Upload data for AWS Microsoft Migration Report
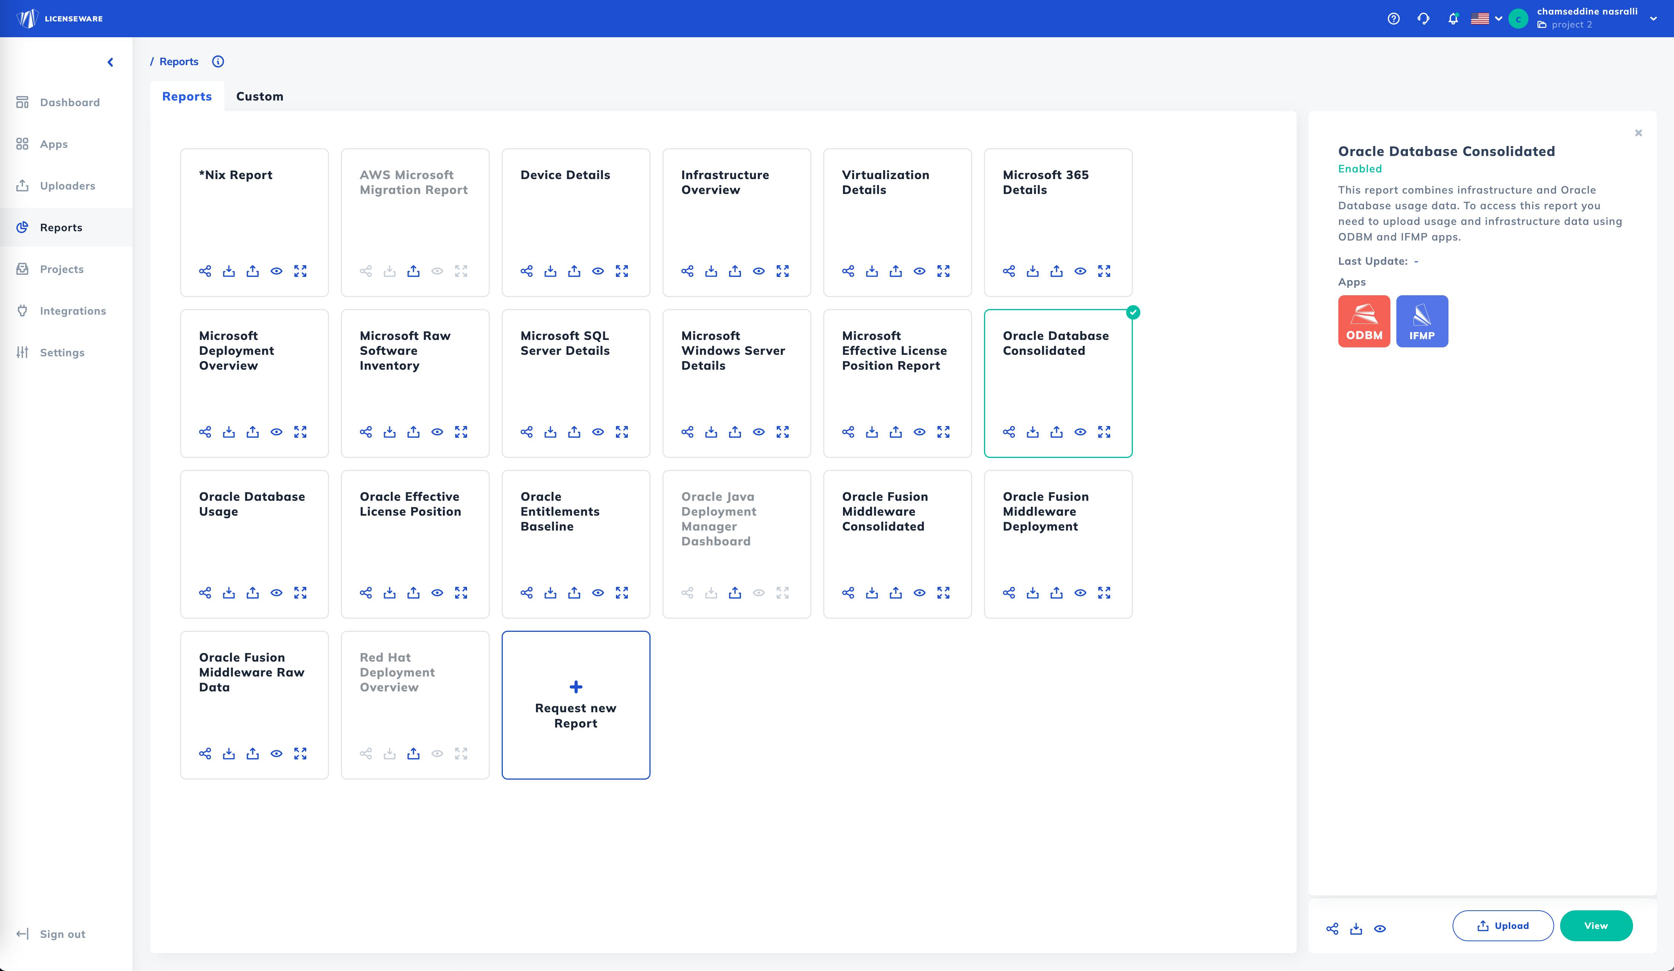1674x971 pixels. [413, 271]
